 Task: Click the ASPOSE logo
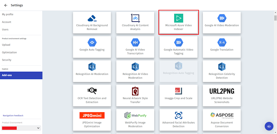(x=222, y=115)
